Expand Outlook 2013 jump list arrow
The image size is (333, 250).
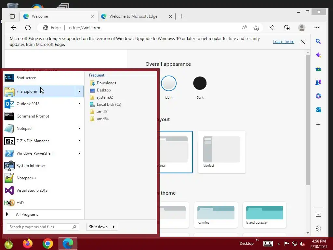point(79,104)
